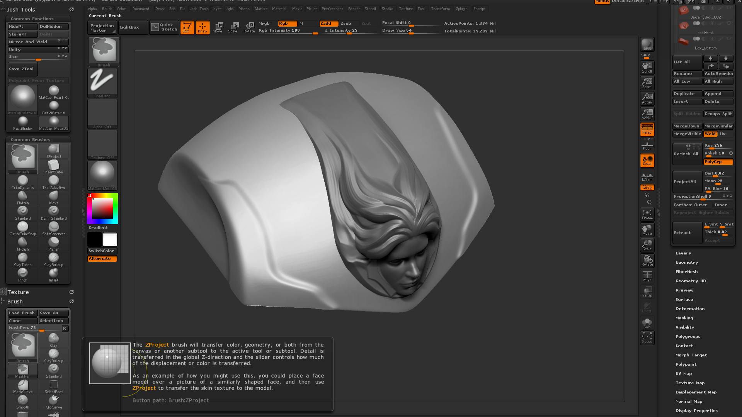Click the MergeDown button
This screenshot has width=742, height=417.
(x=687, y=126)
